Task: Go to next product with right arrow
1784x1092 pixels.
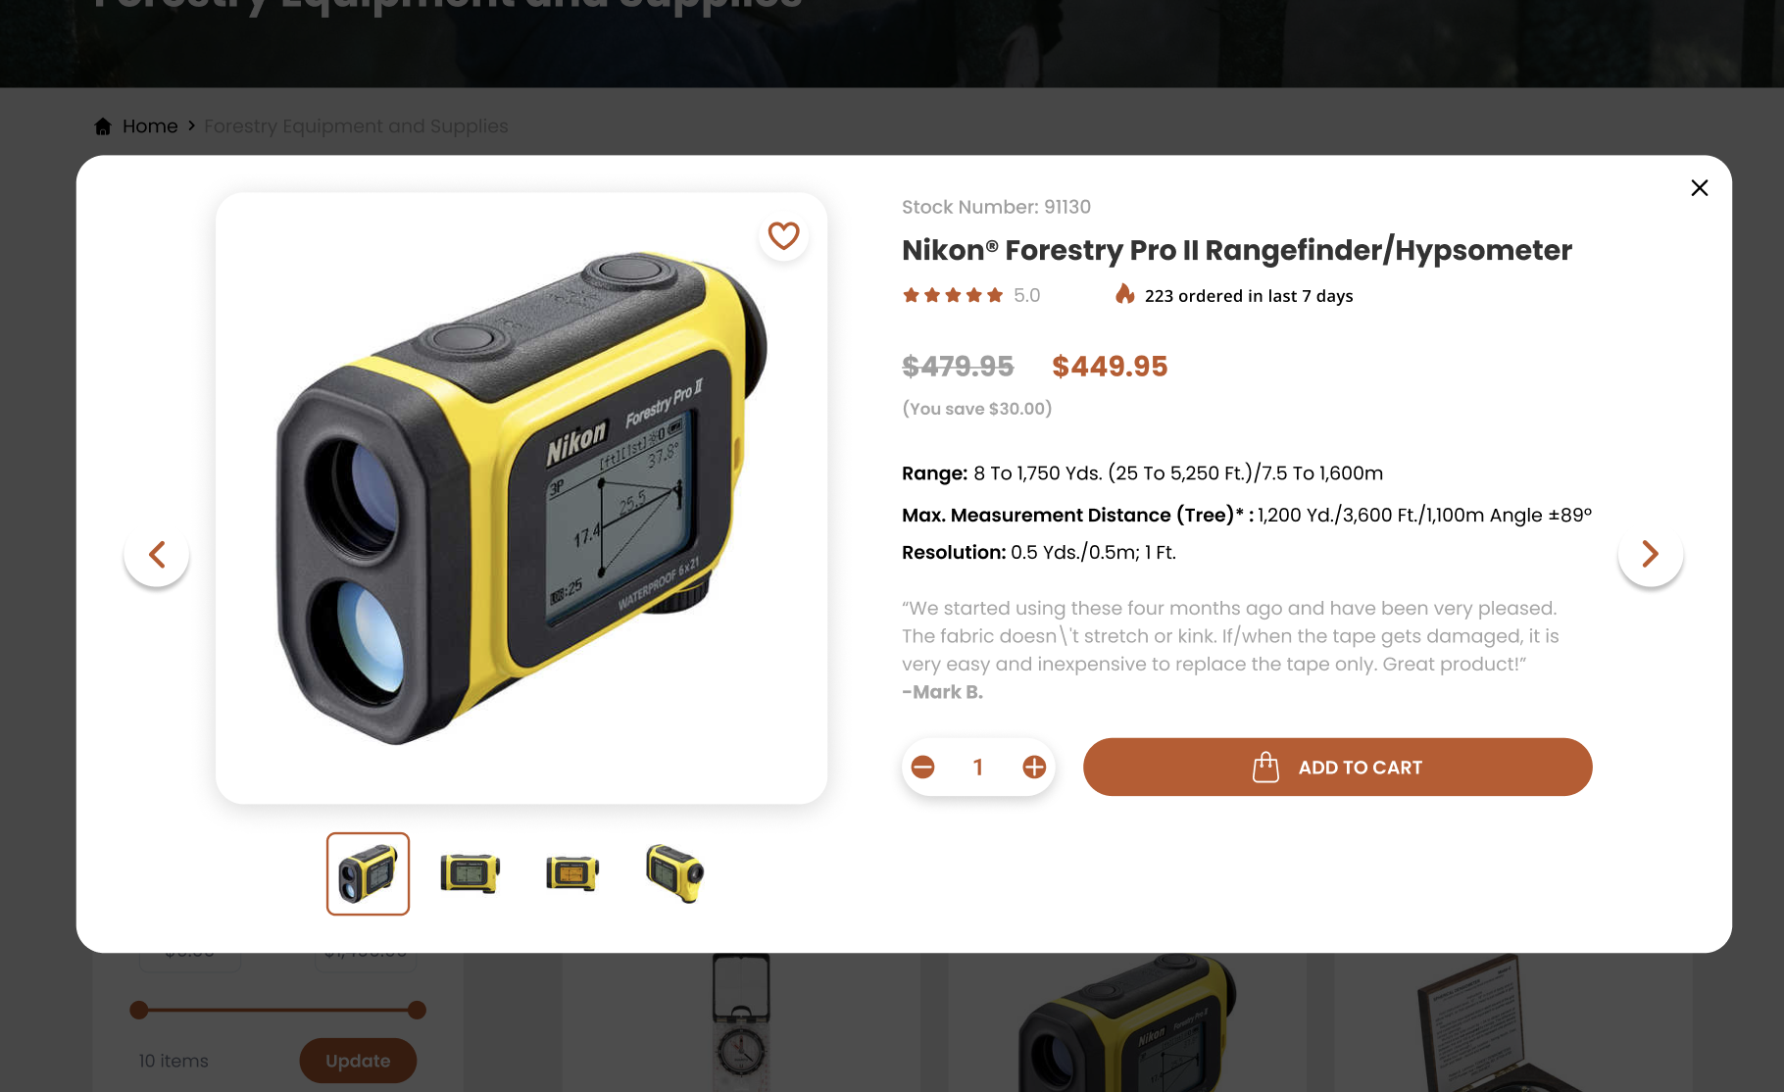Action: (1651, 555)
